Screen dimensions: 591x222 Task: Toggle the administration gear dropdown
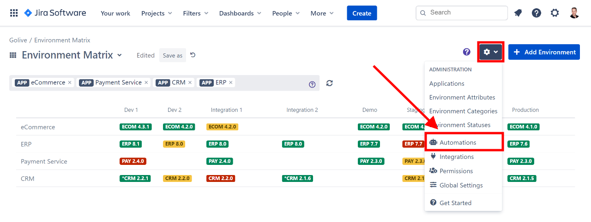point(490,52)
